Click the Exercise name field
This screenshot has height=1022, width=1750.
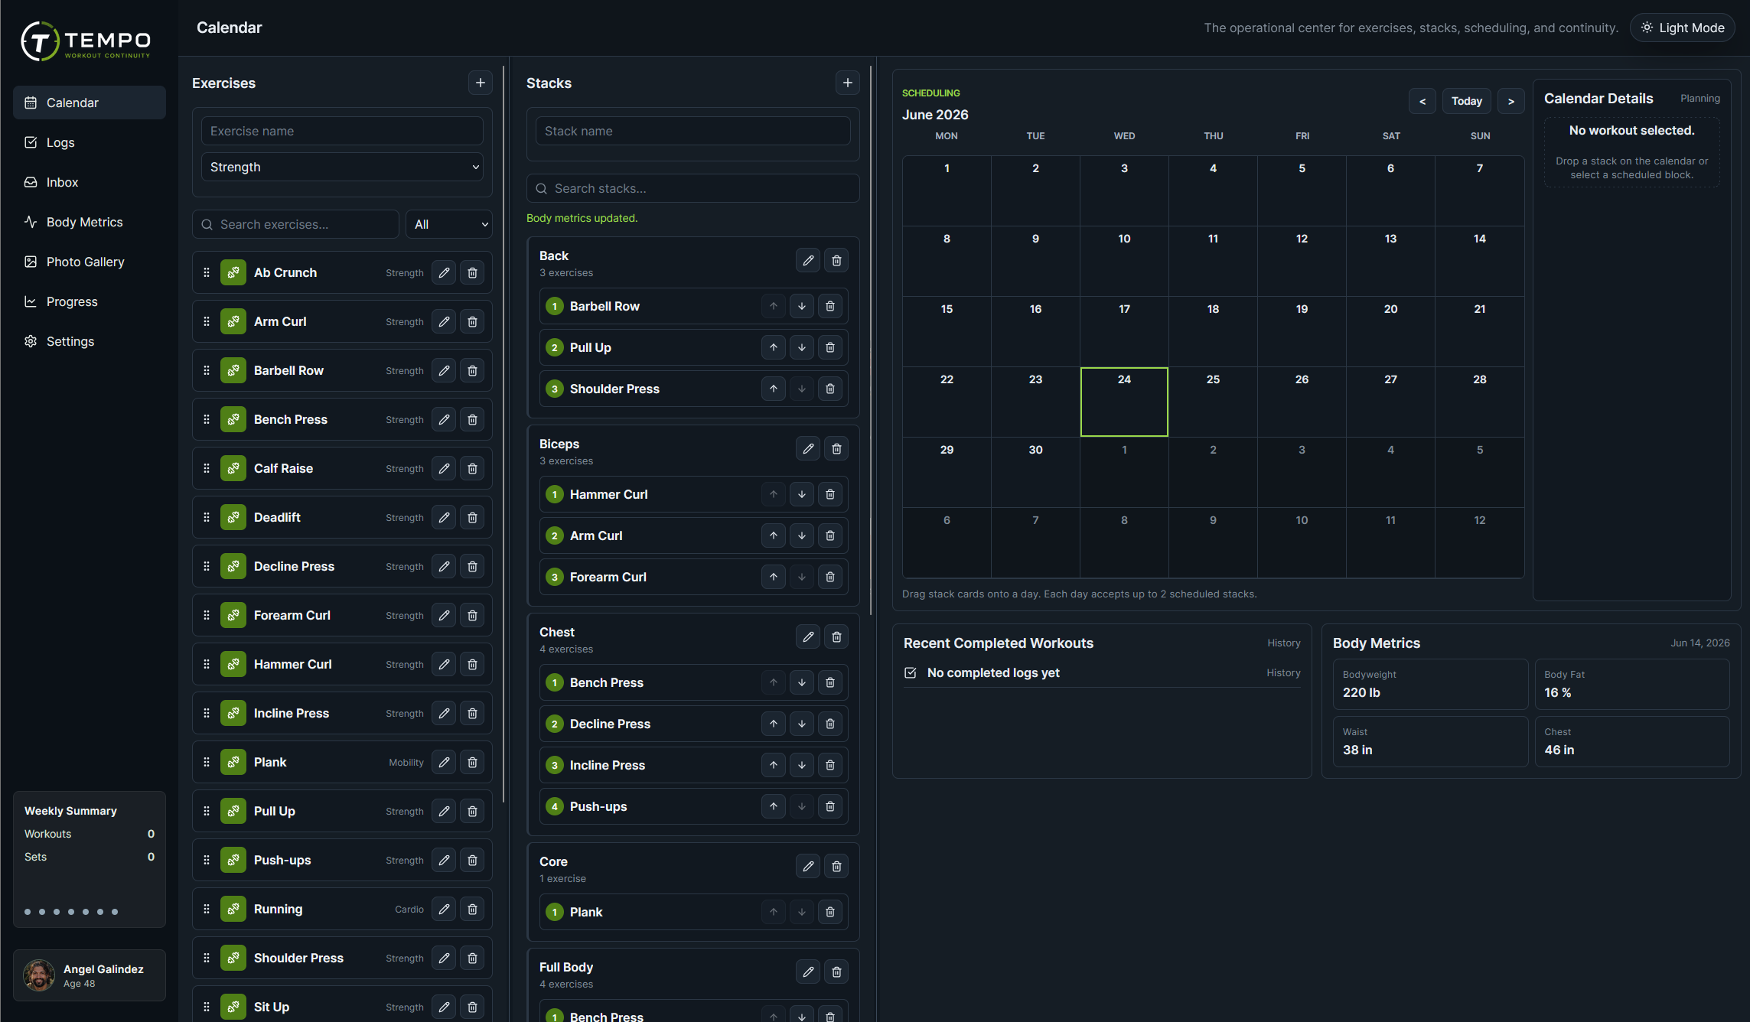342,131
